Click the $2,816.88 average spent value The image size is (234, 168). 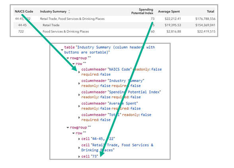[174, 31]
